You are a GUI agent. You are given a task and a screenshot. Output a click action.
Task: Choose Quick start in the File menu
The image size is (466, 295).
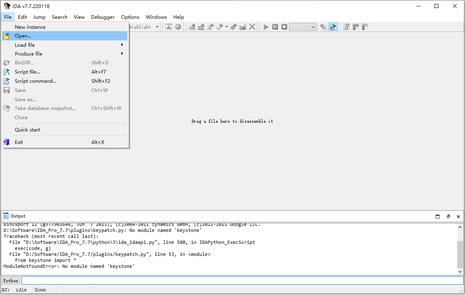[65, 130]
